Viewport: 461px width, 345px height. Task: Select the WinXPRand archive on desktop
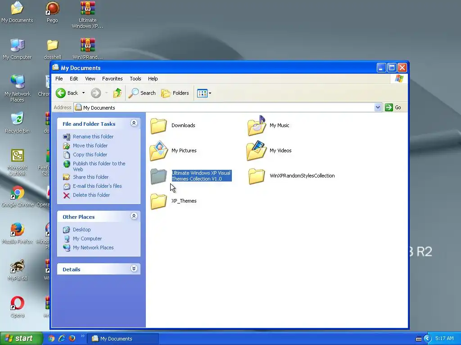pyautogui.click(x=87, y=49)
